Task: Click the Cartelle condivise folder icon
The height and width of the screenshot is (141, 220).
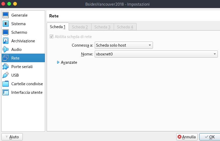Action: 5,84
